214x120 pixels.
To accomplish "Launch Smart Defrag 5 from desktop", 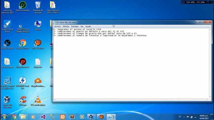I will 7,44.
